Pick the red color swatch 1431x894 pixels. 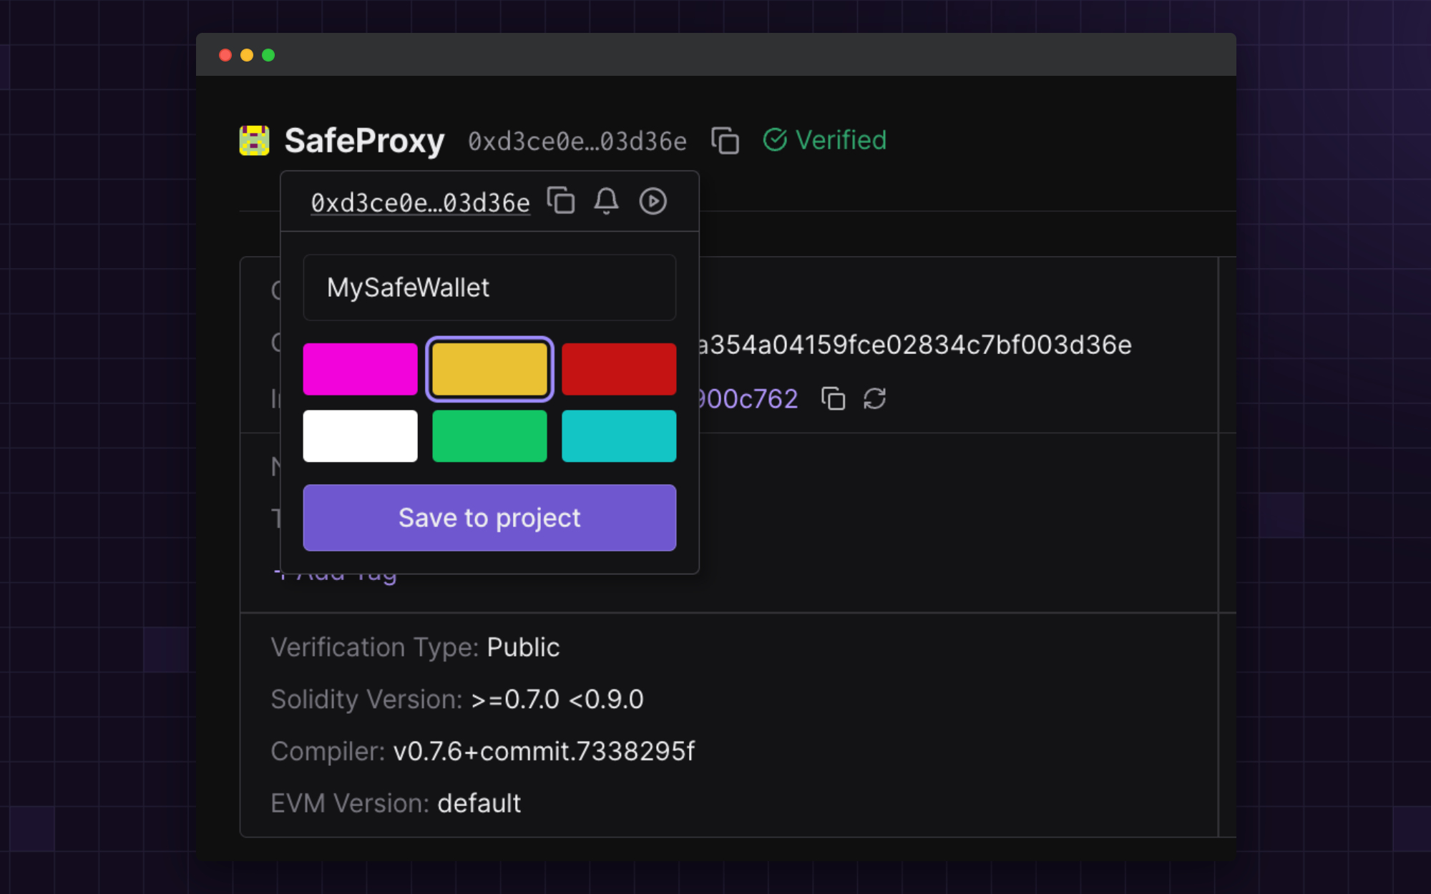pos(618,369)
